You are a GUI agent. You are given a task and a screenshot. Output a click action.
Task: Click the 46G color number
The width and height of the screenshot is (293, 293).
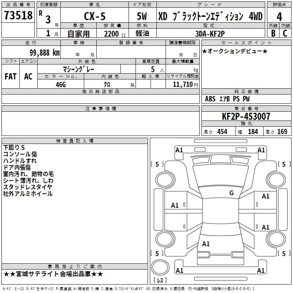coord(61,84)
